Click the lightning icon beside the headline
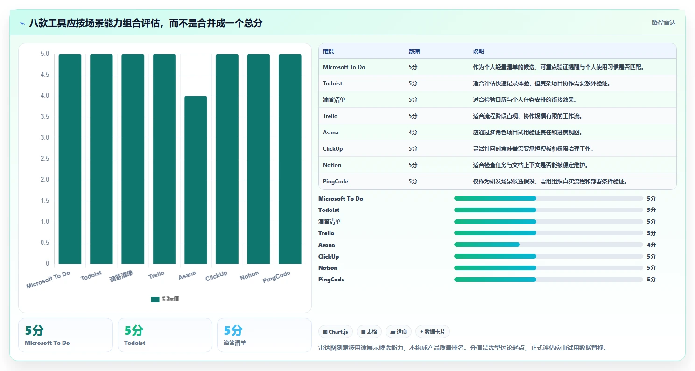Screen dimensions: 695x371 [22, 23]
